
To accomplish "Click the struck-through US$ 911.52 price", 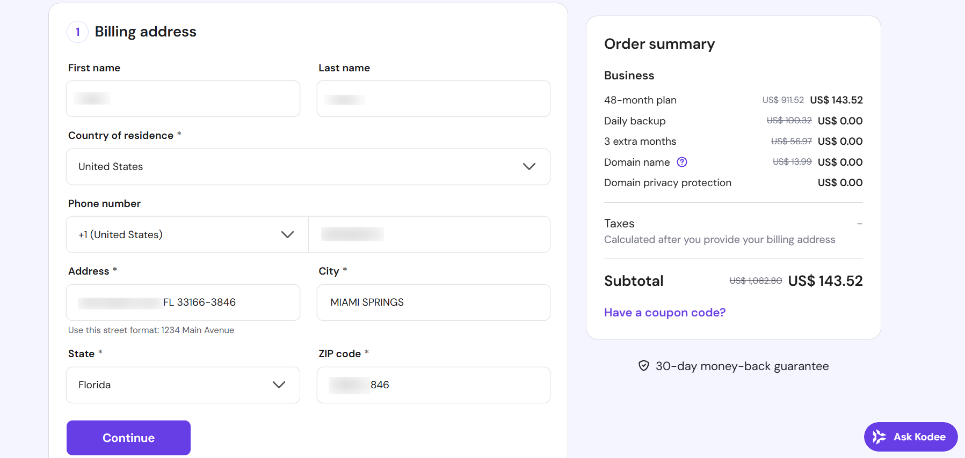I will click(783, 100).
